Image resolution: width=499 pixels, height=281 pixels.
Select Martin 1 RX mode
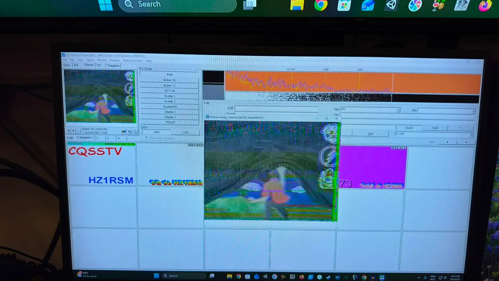click(170, 112)
